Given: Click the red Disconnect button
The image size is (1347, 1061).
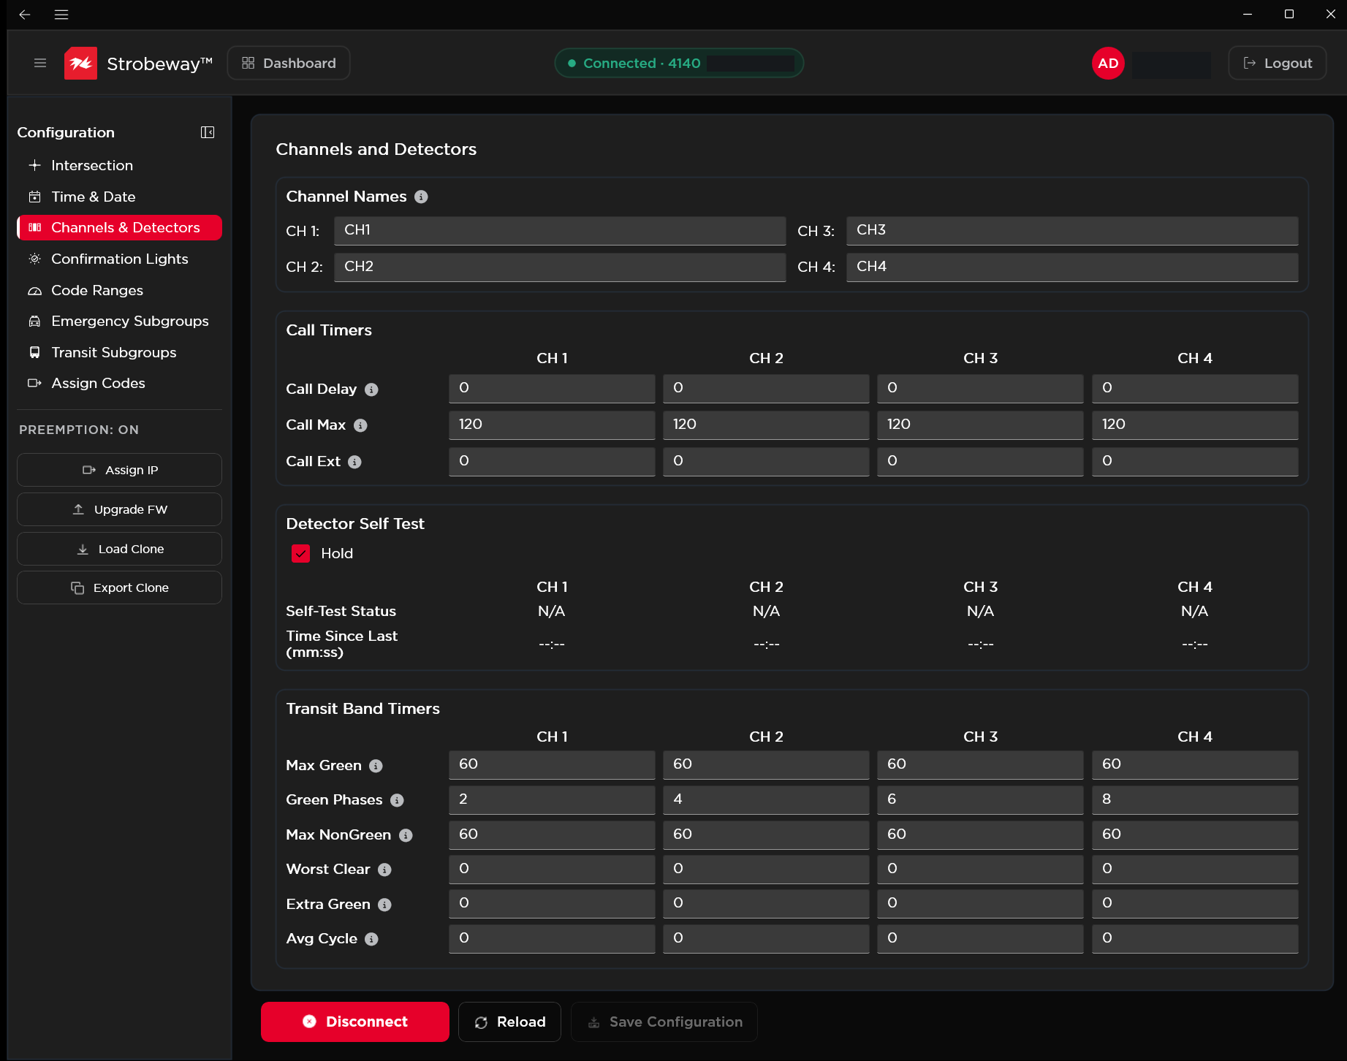Looking at the screenshot, I should [355, 1022].
